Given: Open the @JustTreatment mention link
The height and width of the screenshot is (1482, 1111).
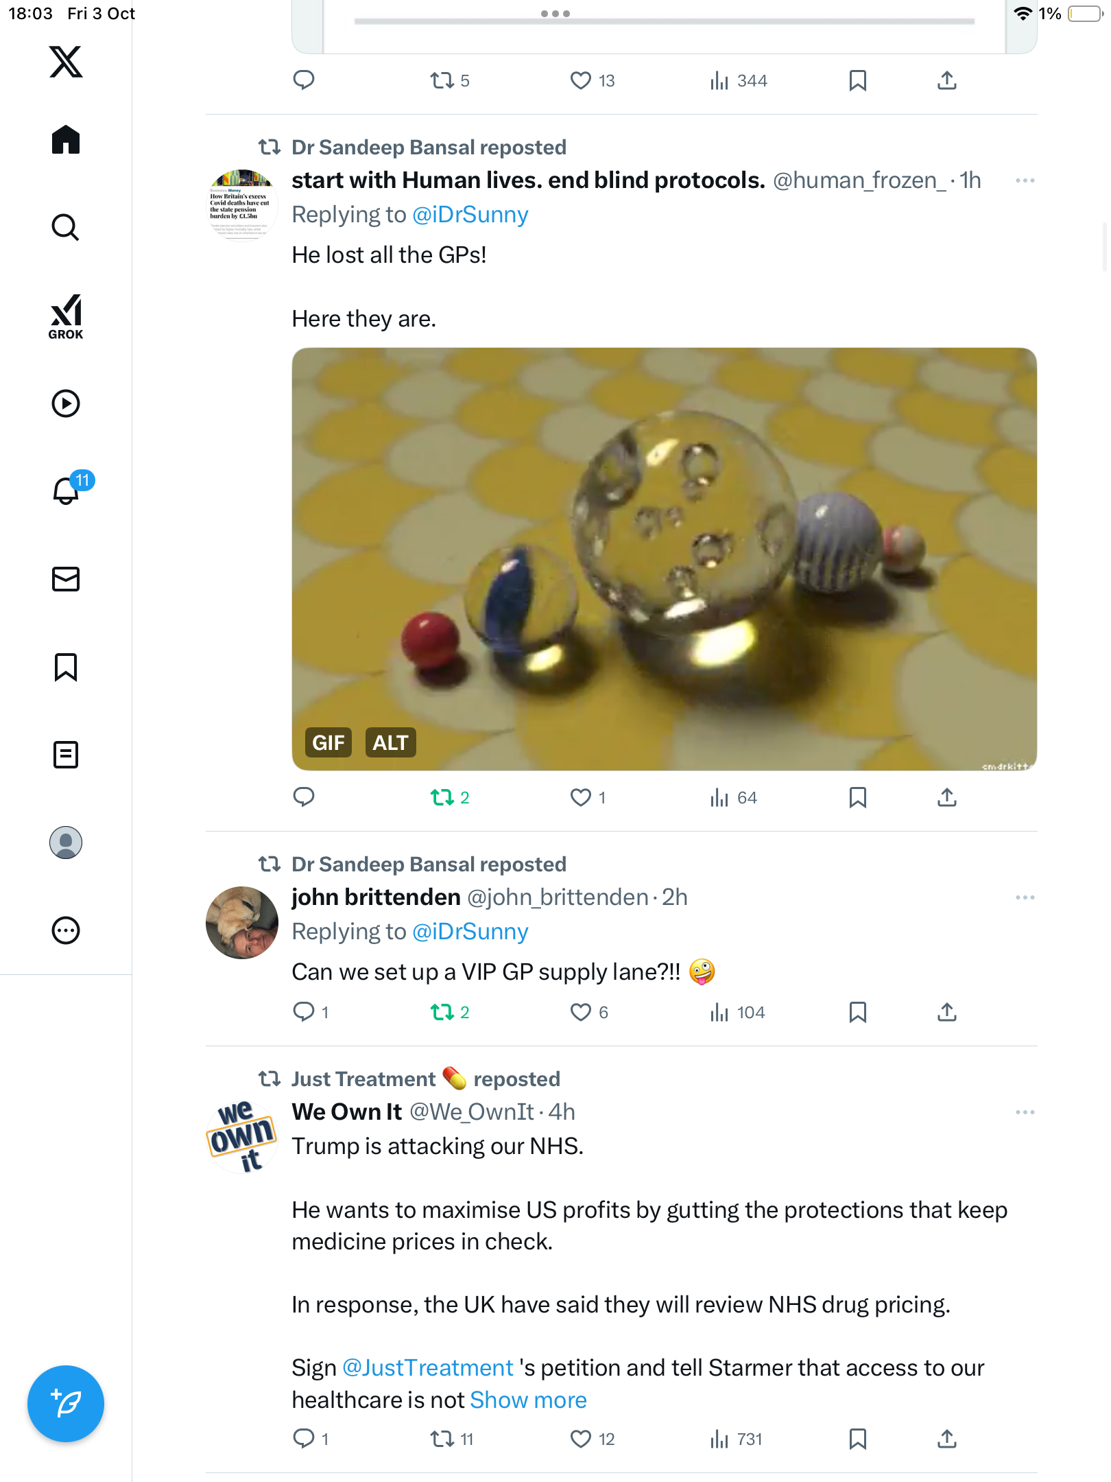Looking at the screenshot, I should [x=427, y=1367].
